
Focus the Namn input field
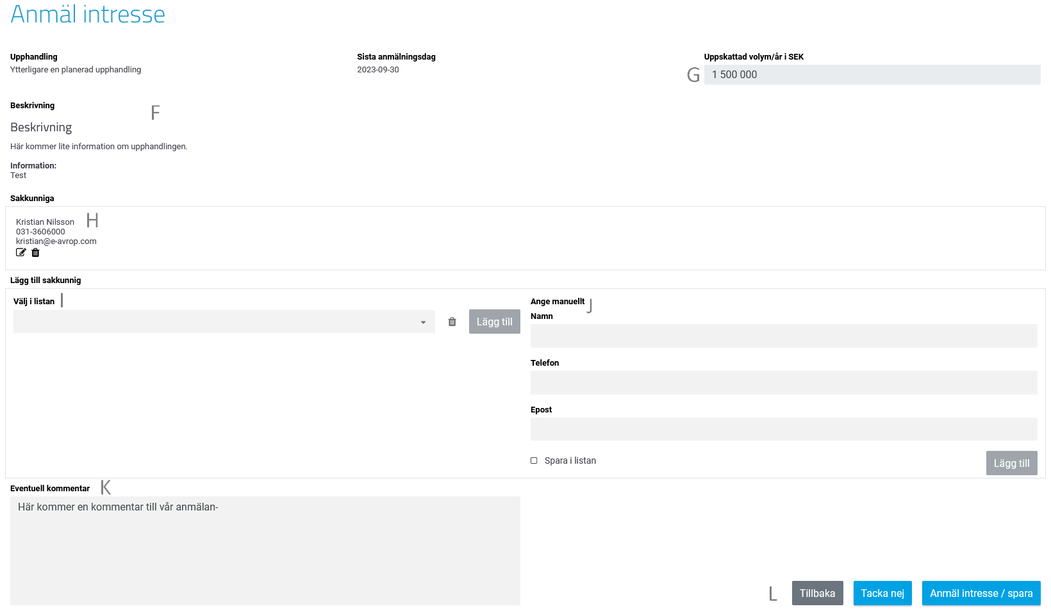pos(783,336)
